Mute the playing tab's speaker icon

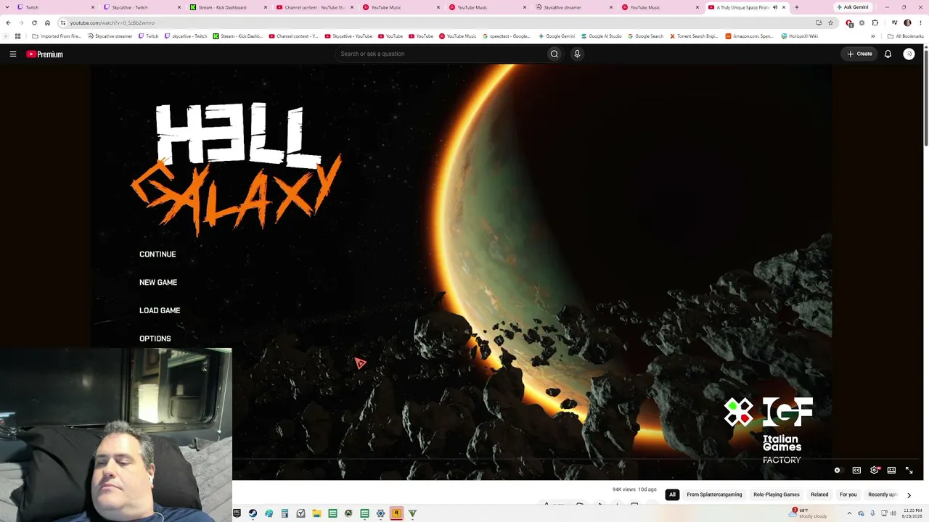point(775,7)
